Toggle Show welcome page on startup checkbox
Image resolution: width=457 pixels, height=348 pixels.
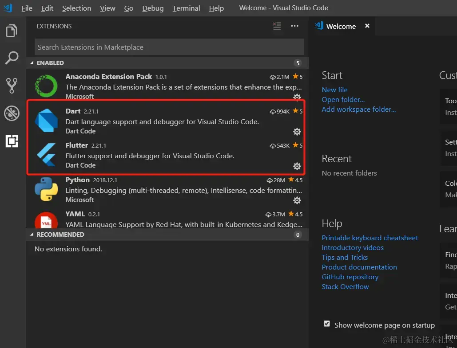pos(327,324)
